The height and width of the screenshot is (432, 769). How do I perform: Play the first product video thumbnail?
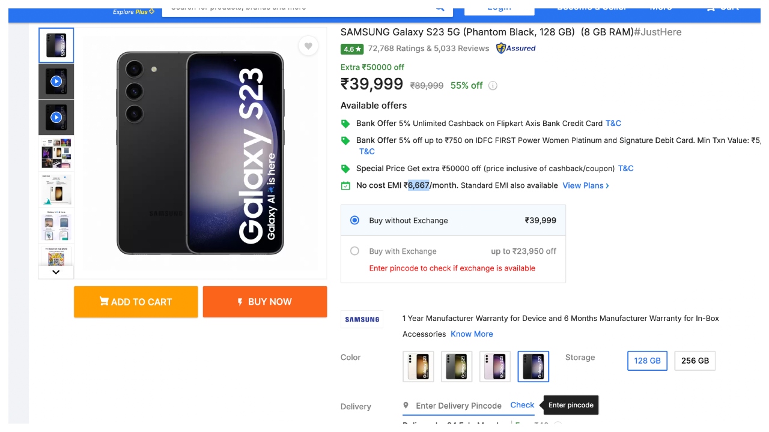tap(56, 82)
